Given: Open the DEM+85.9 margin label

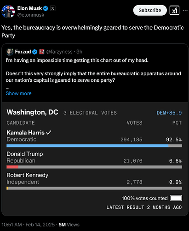Looking at the screenshot, I should [x=169, y=113].
